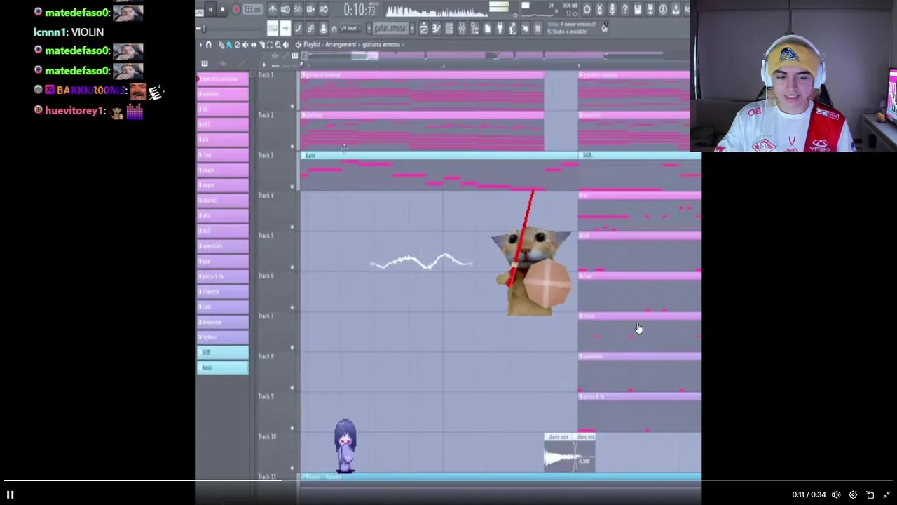This screenshot has height=505, width=897.
Task: Toggle Track 1 mute dot
Action: (x=292, y=107)
